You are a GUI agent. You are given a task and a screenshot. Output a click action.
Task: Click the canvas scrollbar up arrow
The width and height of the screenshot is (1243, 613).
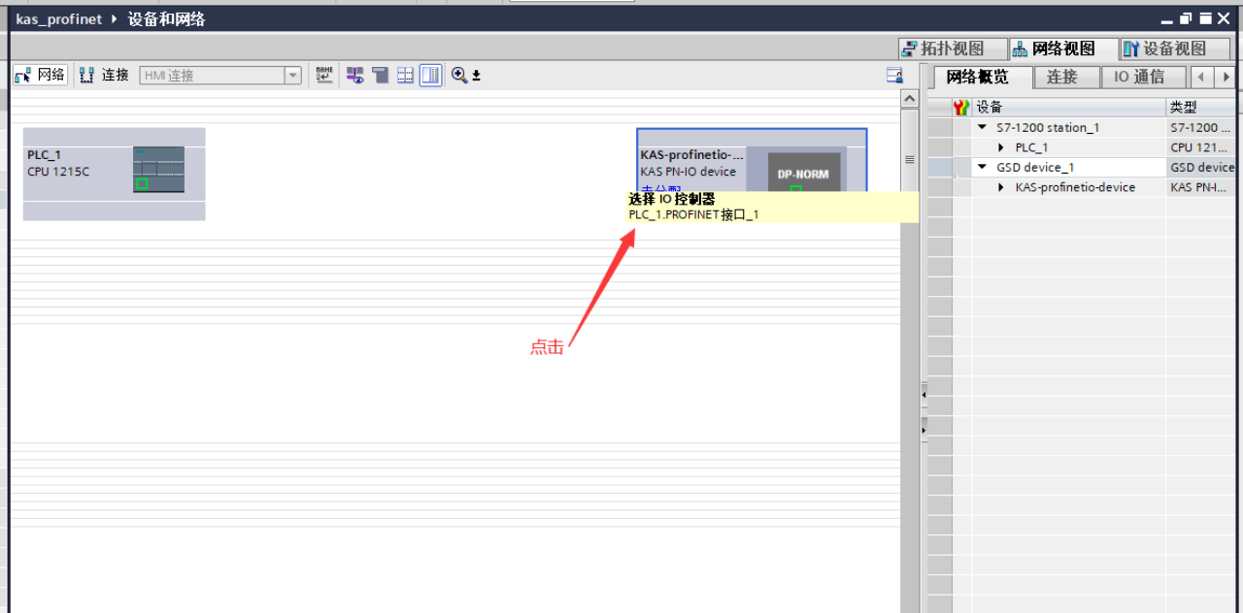pyautogui.click(x=910, y=99)
